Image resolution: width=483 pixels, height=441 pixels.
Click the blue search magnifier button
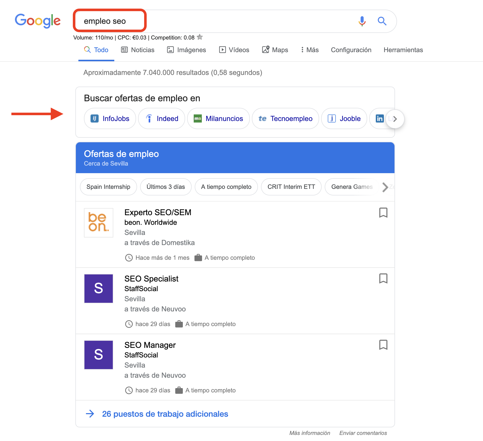[x=382, y=21]
